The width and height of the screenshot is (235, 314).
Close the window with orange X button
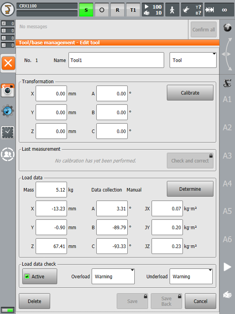pyautogui.click(x=8, y=63)
